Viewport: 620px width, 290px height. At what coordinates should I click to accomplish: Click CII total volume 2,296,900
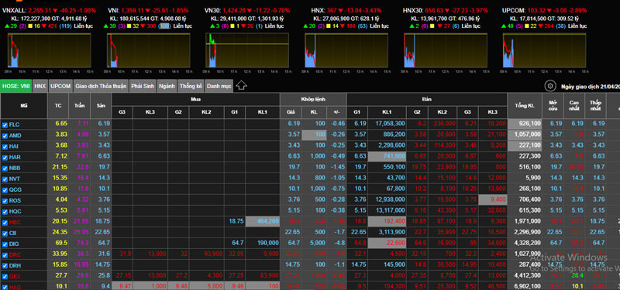click(x=527, y=231)
